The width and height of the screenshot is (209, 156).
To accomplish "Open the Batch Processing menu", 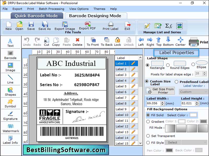I will [x=51, y=9].
